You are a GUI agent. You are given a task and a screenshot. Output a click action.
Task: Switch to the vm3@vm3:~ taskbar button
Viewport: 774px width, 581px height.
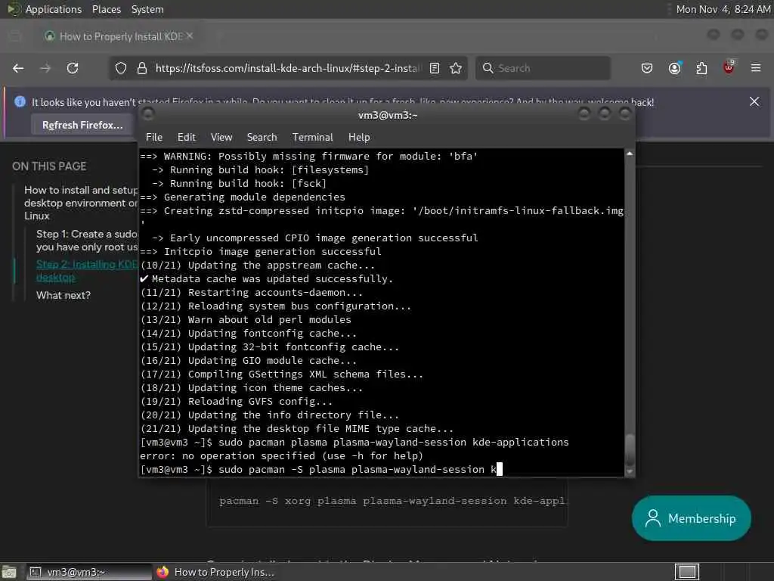pyautogui.click(x=89, y=572)
